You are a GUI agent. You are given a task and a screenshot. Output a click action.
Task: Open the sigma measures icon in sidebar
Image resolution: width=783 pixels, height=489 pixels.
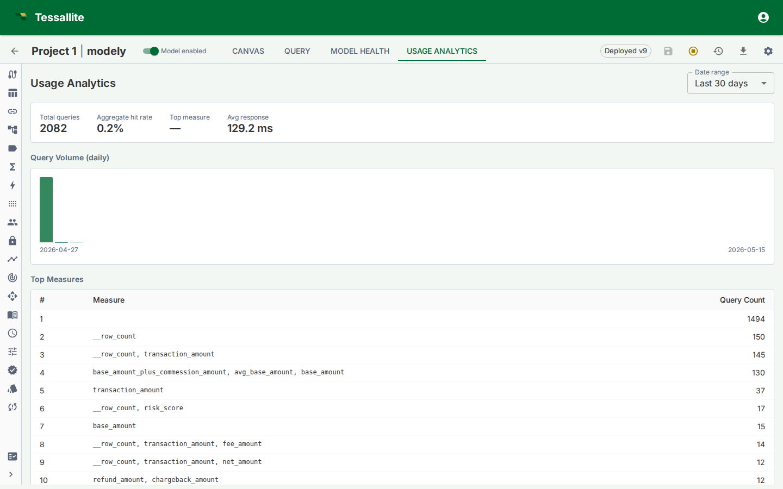(x=13, y=167)
